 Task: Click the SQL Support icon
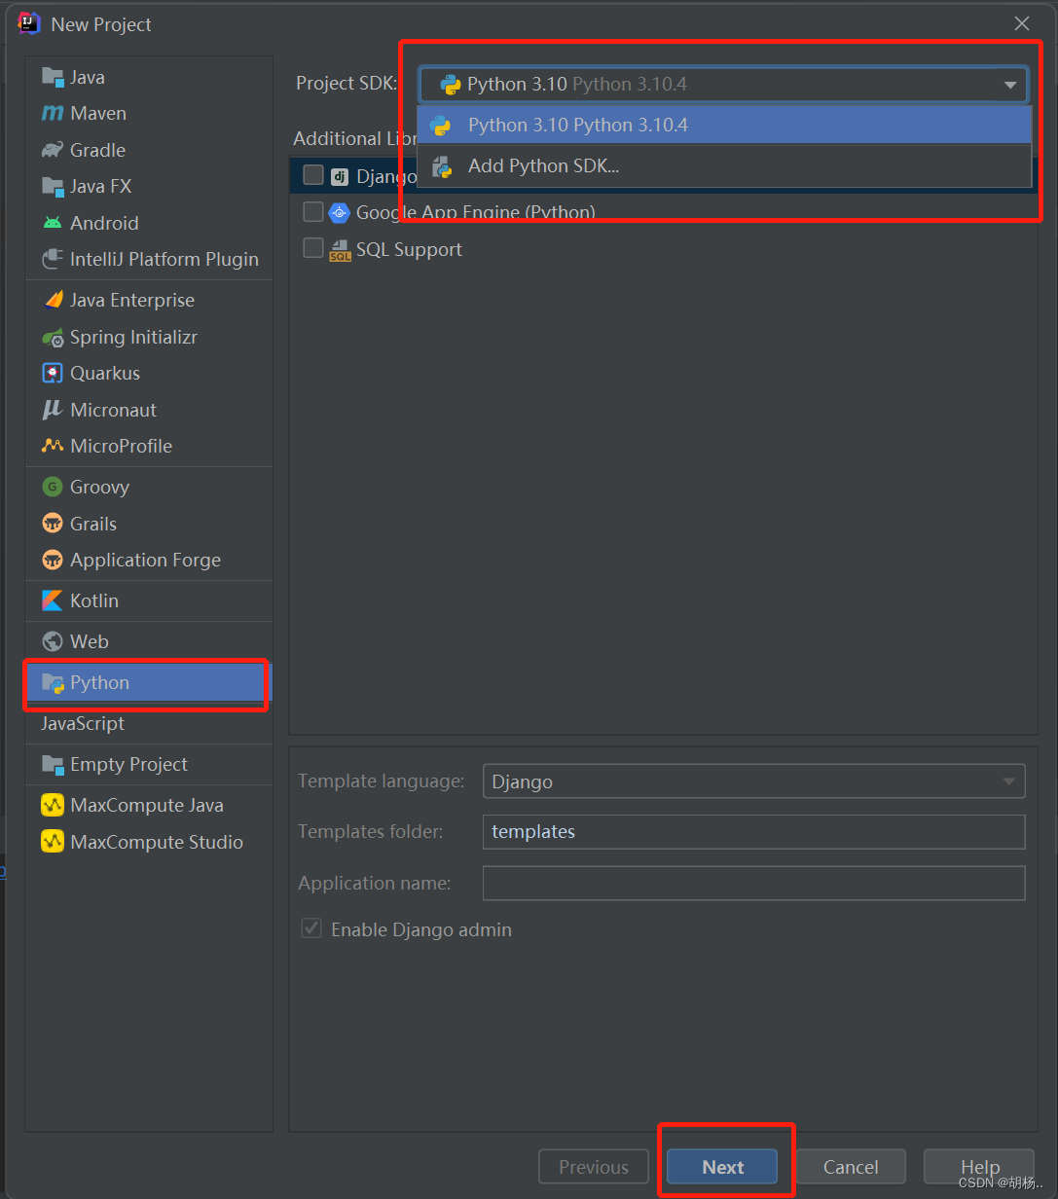(340, 249)
